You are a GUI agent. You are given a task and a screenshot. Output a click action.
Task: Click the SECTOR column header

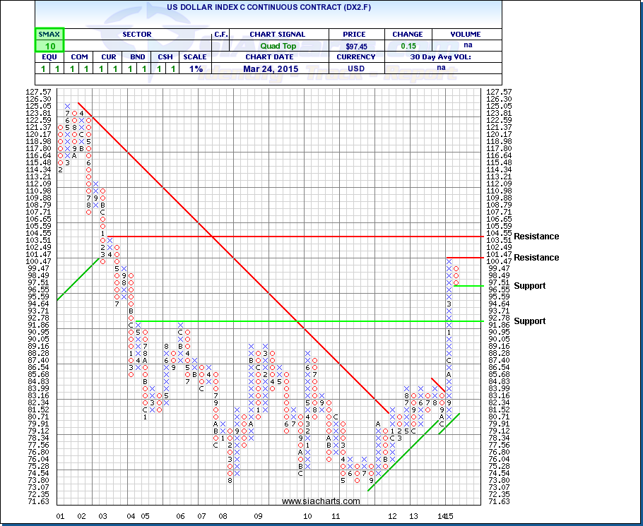[137, 34]
